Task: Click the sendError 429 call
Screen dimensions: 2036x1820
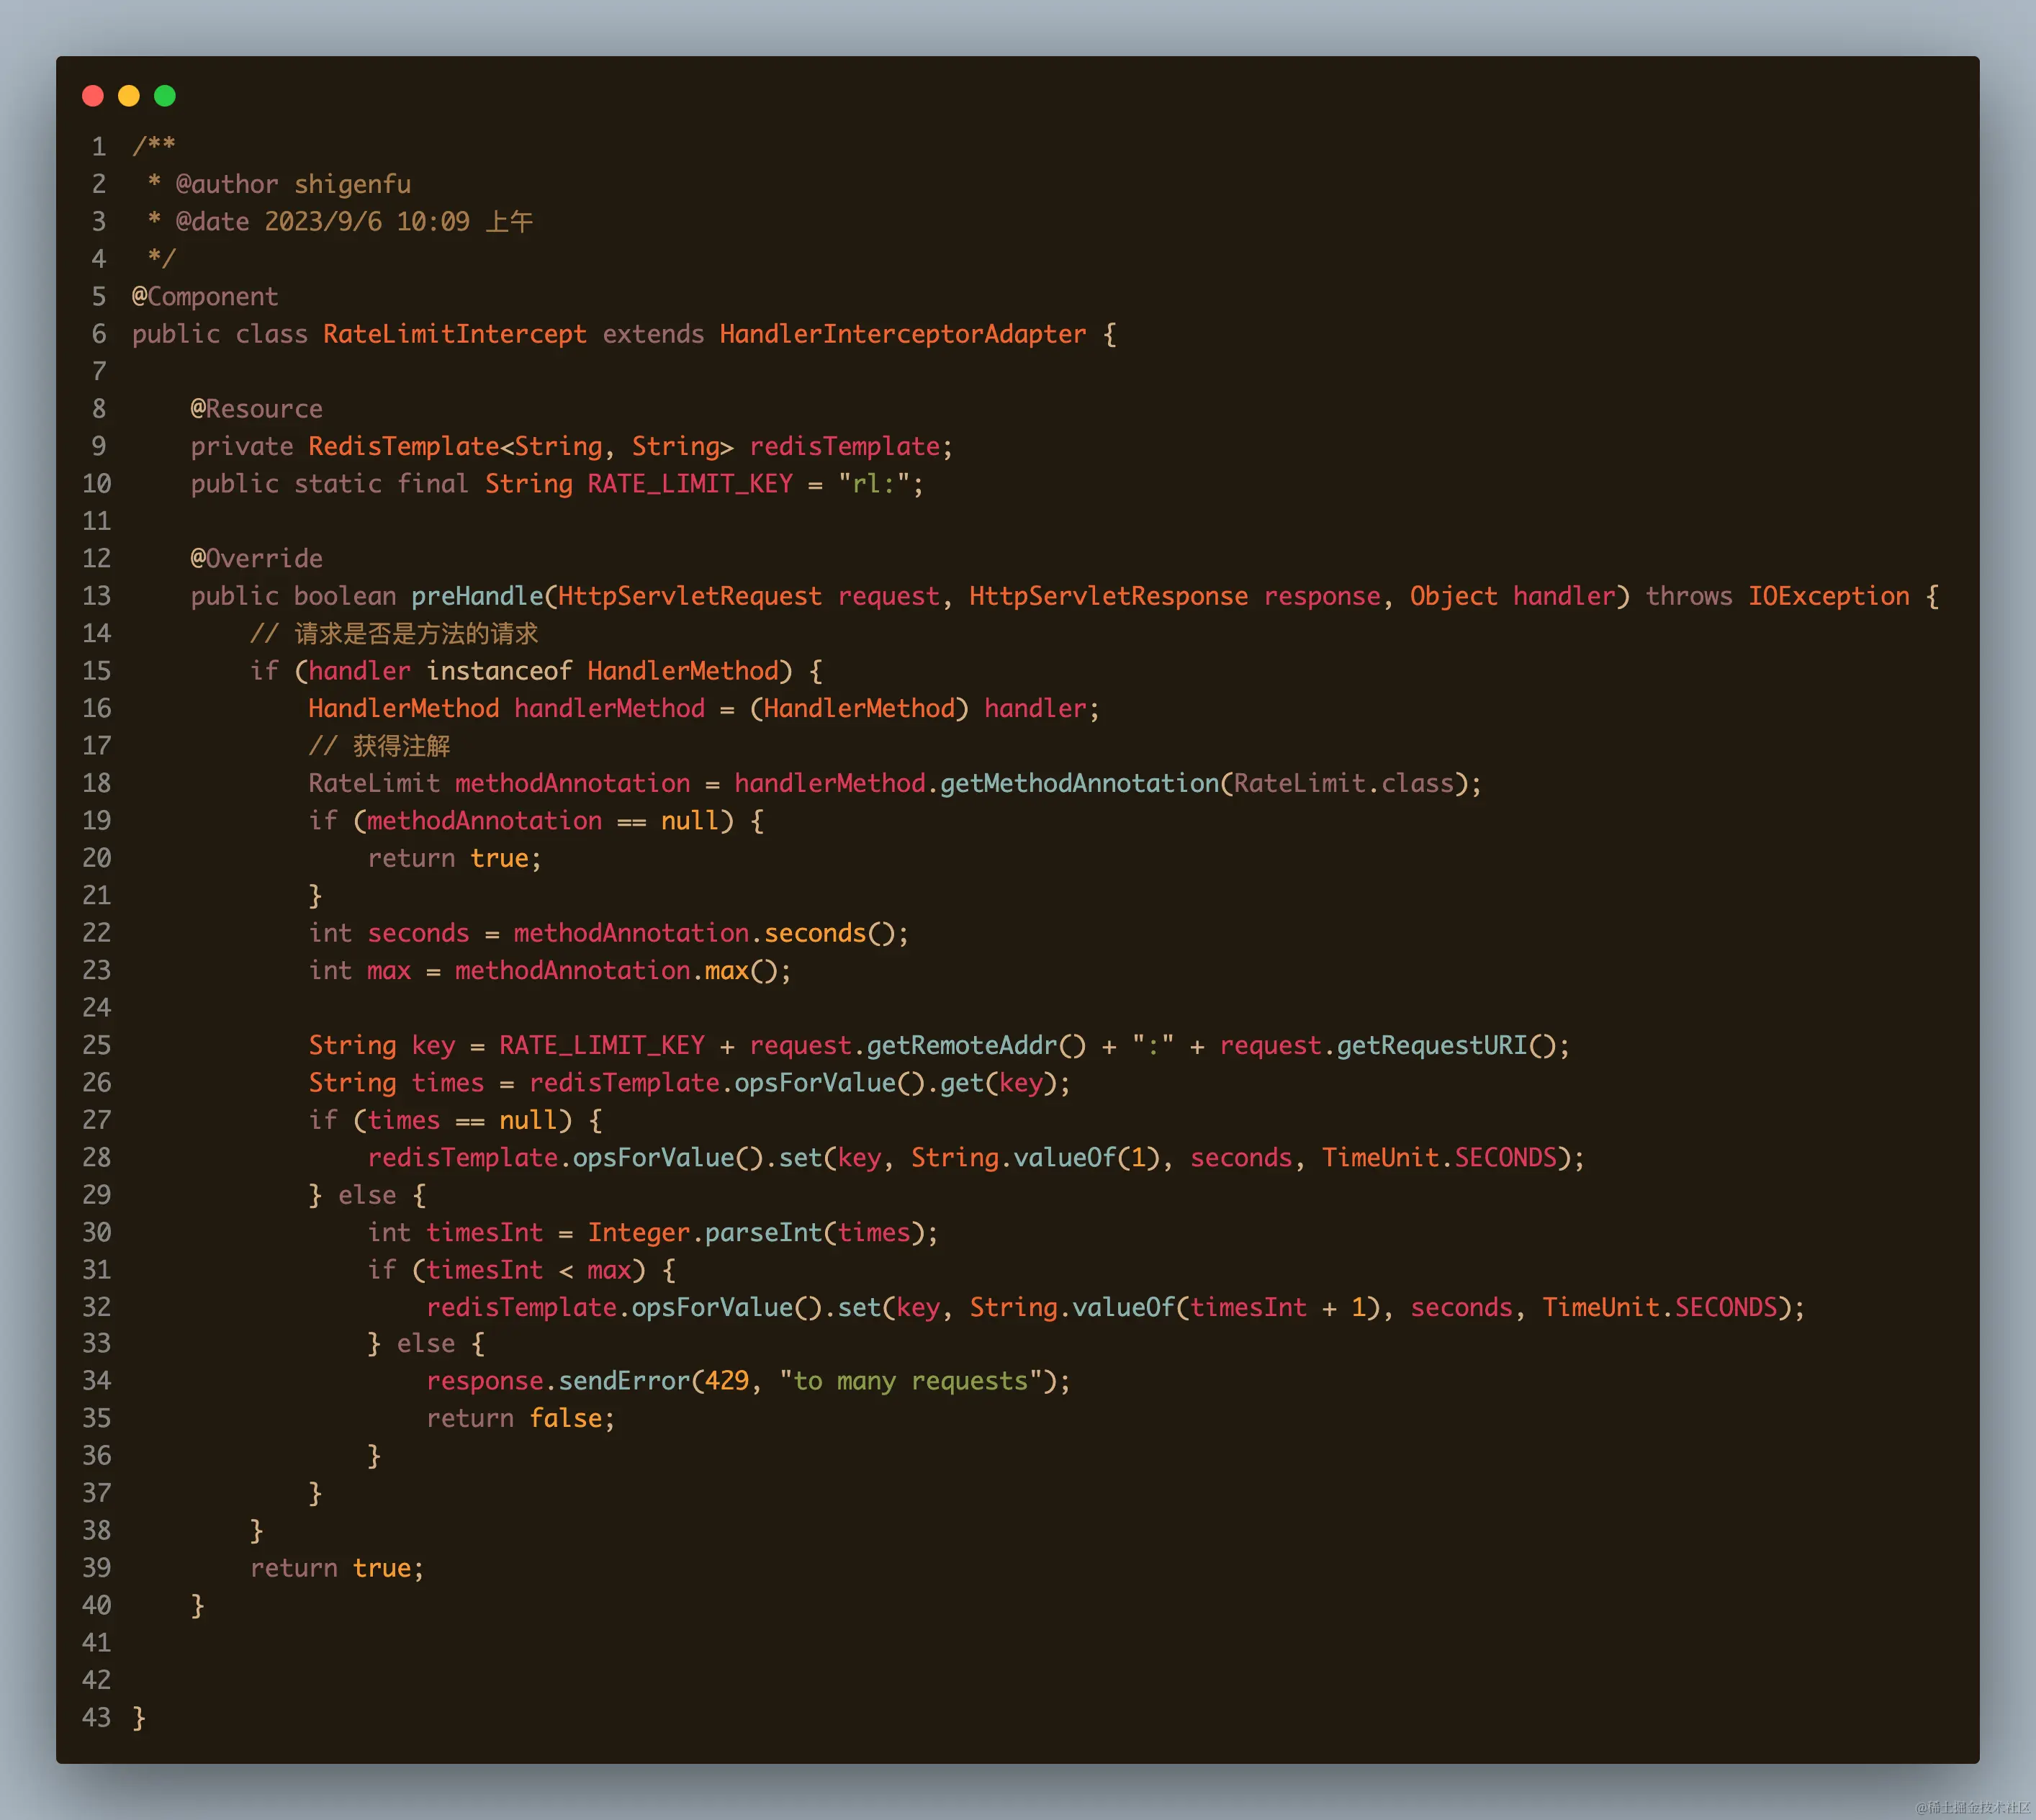Action: [624, 1381]
